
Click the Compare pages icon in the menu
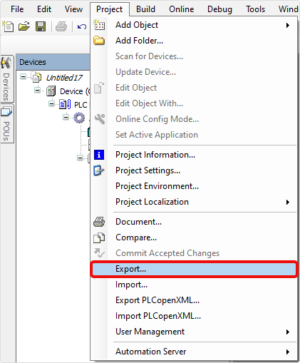tap(99, 237)
